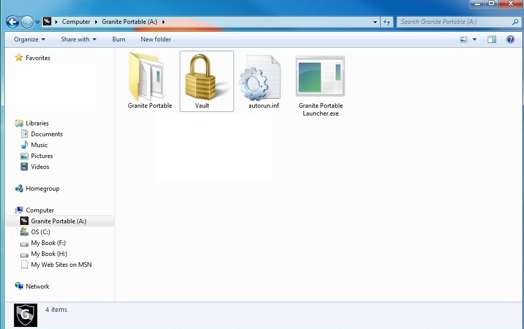Viewport: 524px width, 329px height.
Task: Expand arrow after Granite Portable (A:) breadcrumb
Action: point(164,22)
